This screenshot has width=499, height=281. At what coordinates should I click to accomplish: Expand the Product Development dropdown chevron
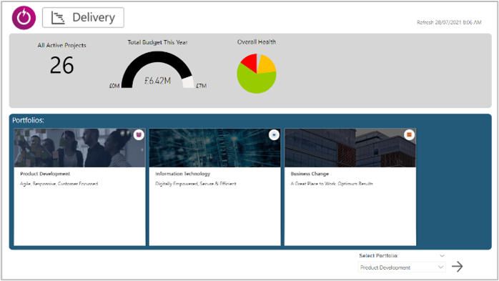coord(440,267)
